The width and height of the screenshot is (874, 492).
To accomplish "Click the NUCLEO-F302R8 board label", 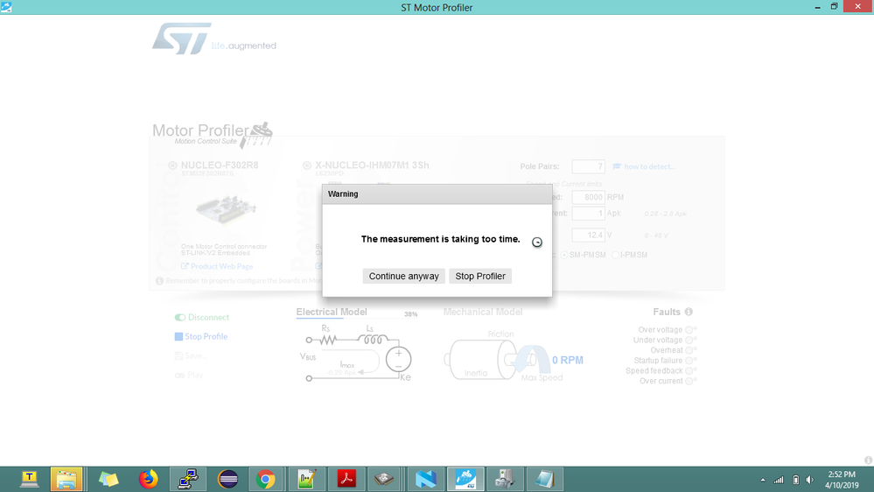I will click(x=220, y=165).
